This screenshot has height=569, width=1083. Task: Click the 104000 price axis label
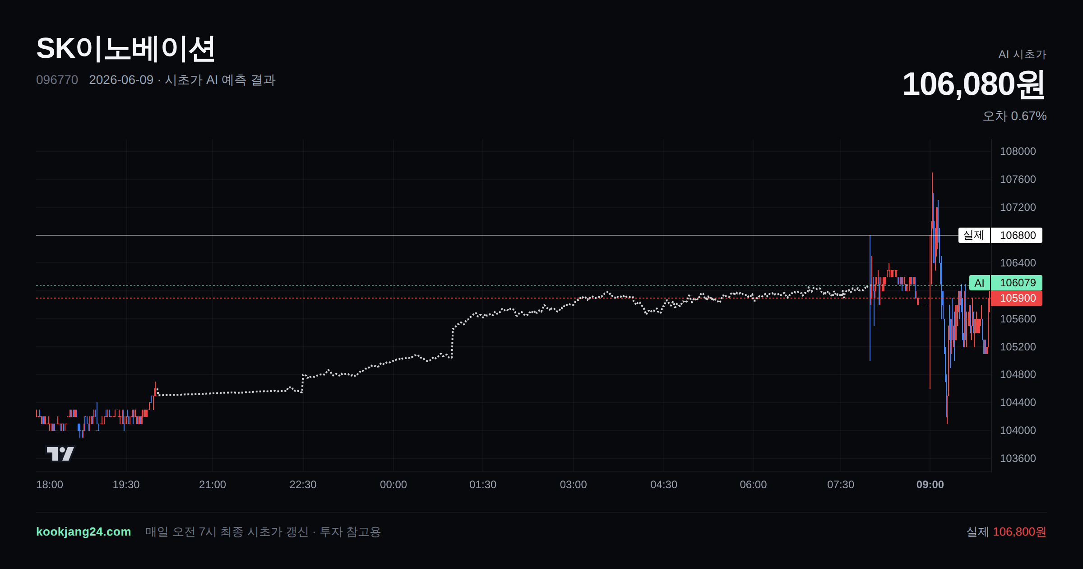click(x=1018, y=430)
